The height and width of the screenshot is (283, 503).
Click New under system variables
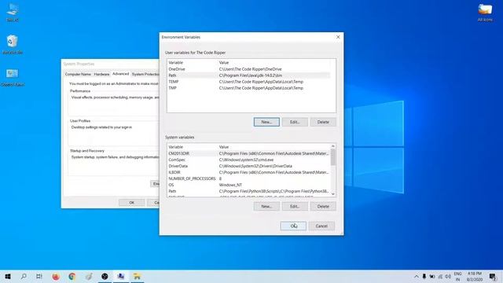click(266, 206)
